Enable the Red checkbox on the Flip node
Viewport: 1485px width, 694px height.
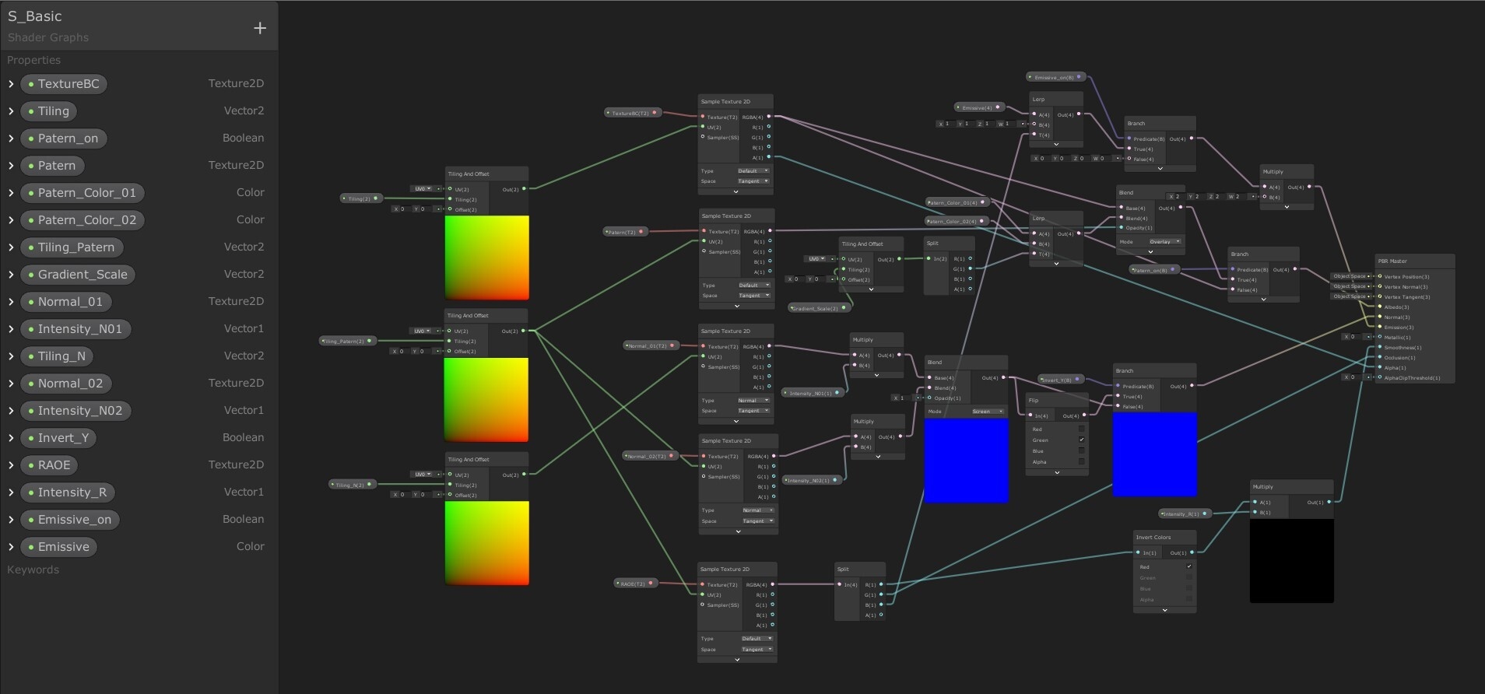tap(1081, 429)
